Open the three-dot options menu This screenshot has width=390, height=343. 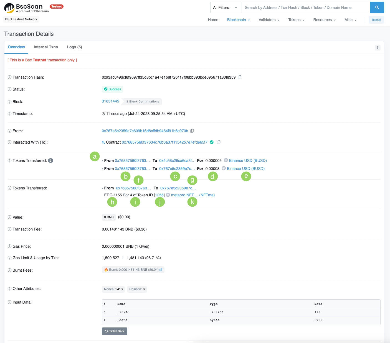click(x=377, y=48)
